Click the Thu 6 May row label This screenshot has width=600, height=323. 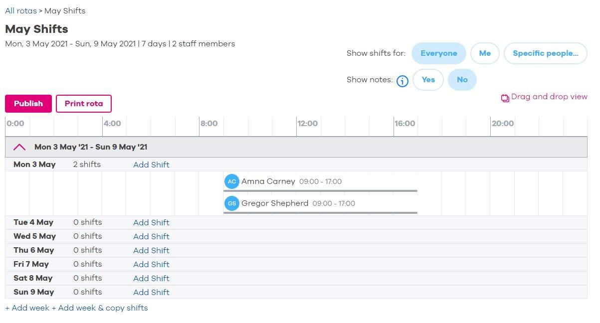tap(34, 250)
